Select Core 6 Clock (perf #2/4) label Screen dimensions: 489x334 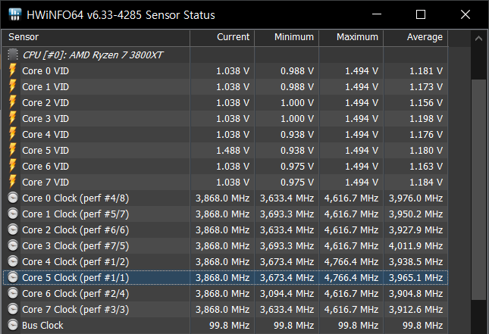(76, 294)
